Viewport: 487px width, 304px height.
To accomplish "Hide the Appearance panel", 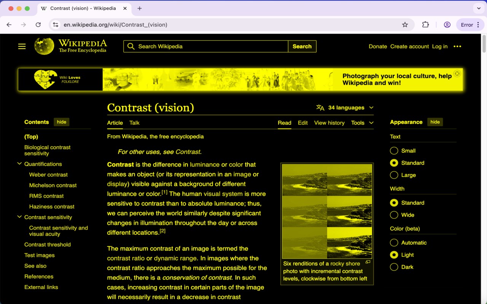I will (x=435, y=122).
